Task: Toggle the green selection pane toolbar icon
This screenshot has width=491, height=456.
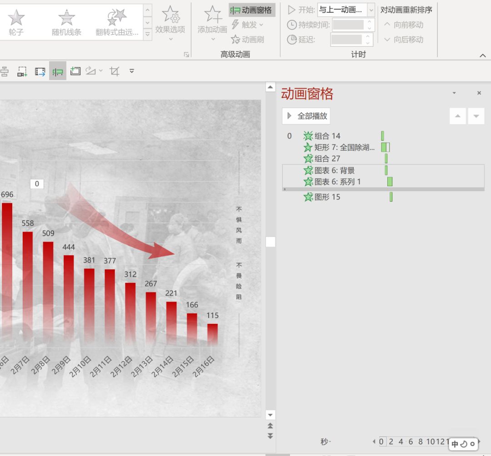Action: (58, 72)
